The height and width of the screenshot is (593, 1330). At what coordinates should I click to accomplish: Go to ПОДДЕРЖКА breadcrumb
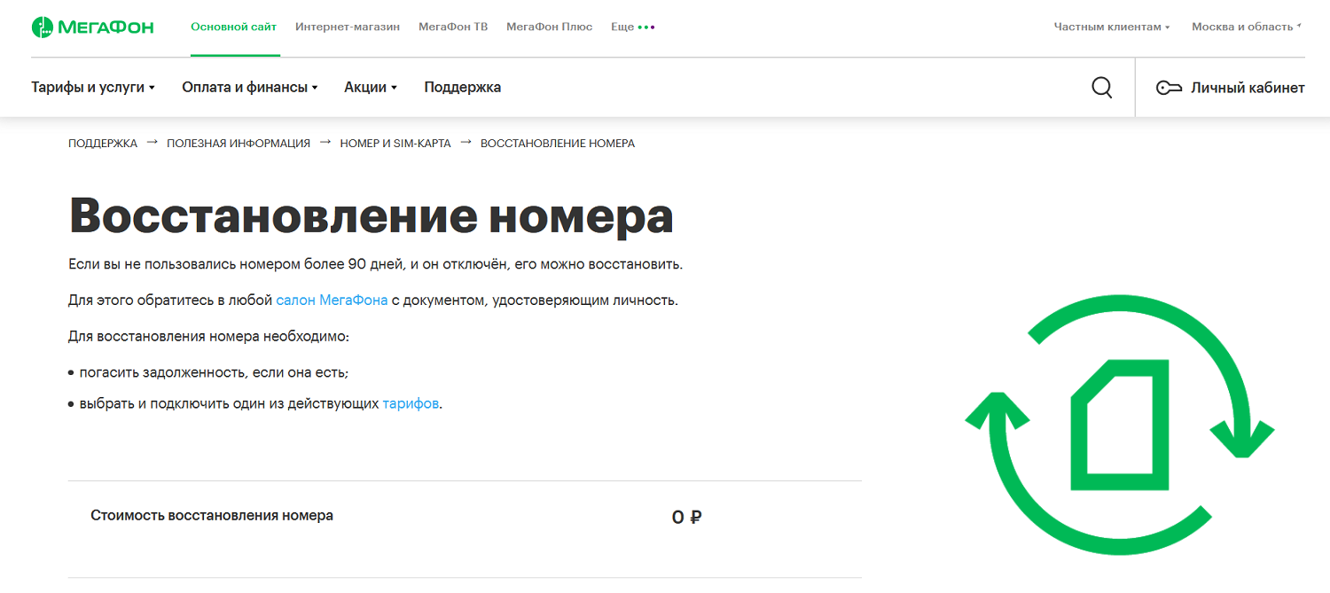coord(103,143)
